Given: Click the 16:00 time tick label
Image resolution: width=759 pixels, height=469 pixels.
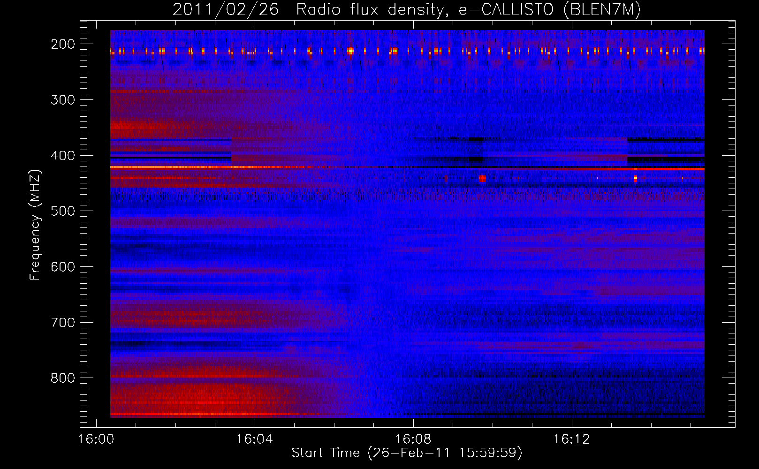Looking at the screenshot, I should [x=96, y=439].
